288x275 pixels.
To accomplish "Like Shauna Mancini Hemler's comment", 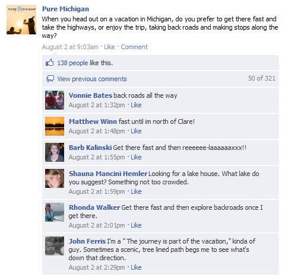I will point(136,191).
